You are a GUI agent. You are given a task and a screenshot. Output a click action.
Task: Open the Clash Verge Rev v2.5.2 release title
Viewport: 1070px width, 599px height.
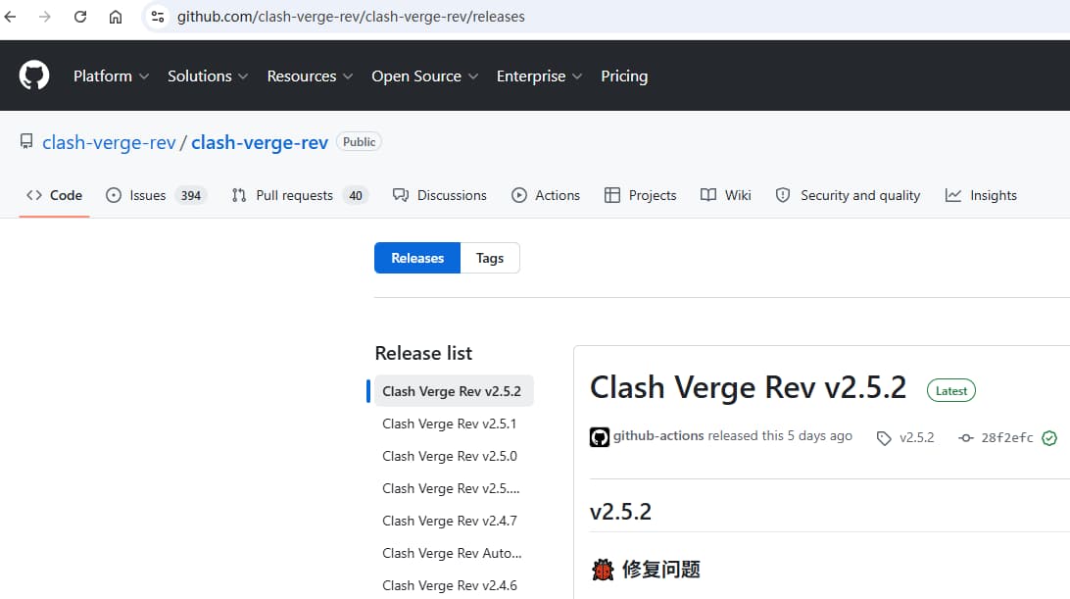point(748,388)
